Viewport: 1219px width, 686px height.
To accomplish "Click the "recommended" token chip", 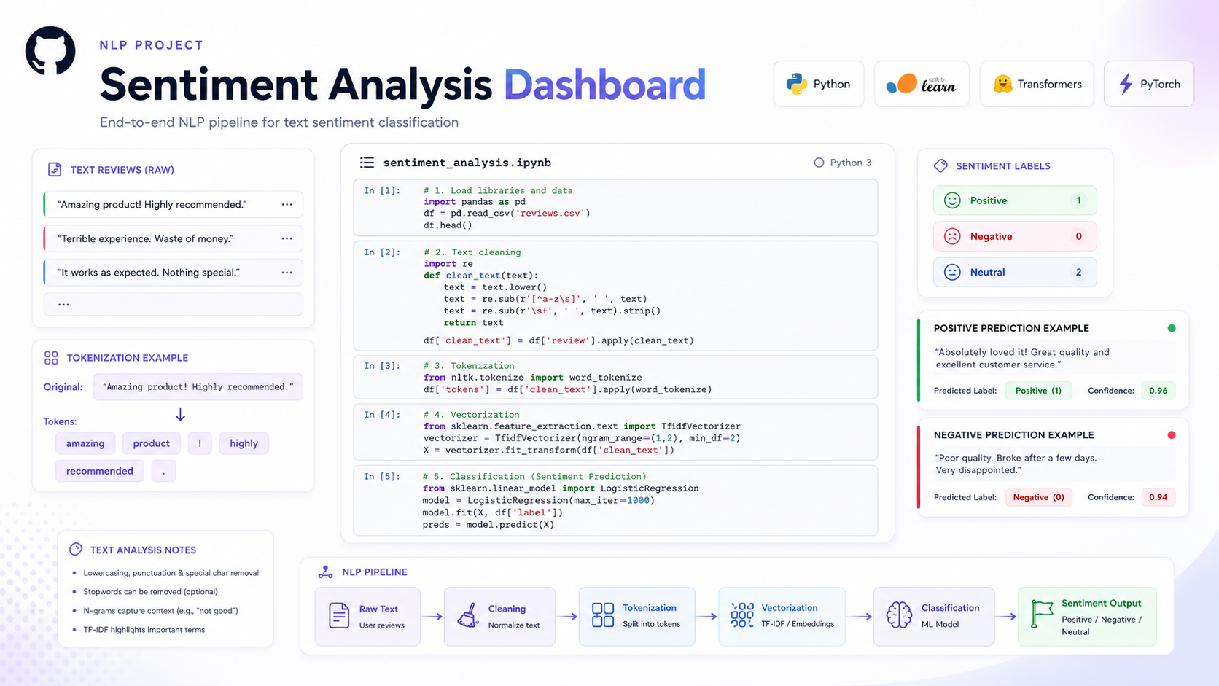I will point(100,471).
